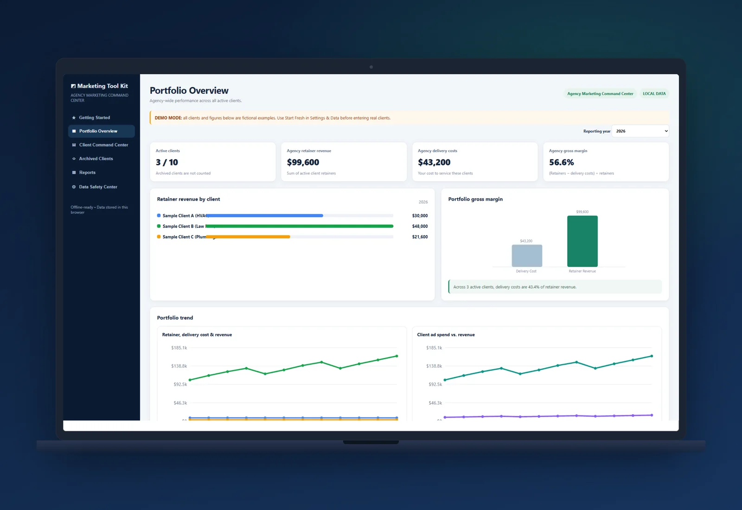Click the orange dot beside Sample Client C
Screen dimensions: 742x510
pyautogui.click(x=159, y=237)
